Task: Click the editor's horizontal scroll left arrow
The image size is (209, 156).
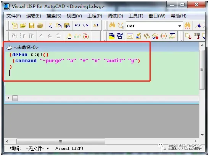Action: coord(8,98)
